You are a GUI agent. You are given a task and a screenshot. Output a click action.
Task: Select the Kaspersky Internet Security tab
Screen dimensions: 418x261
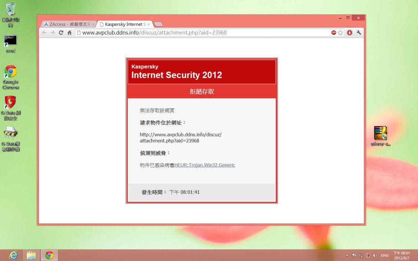click(x=125, y=24)
